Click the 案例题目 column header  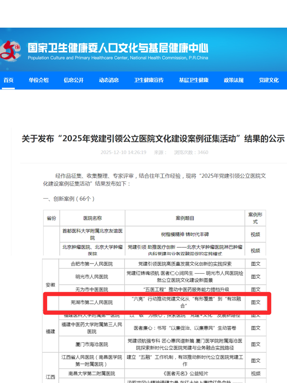coord(185,218)
